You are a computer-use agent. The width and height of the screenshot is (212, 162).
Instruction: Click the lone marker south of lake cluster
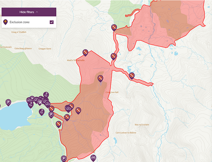tap(42, 112)
